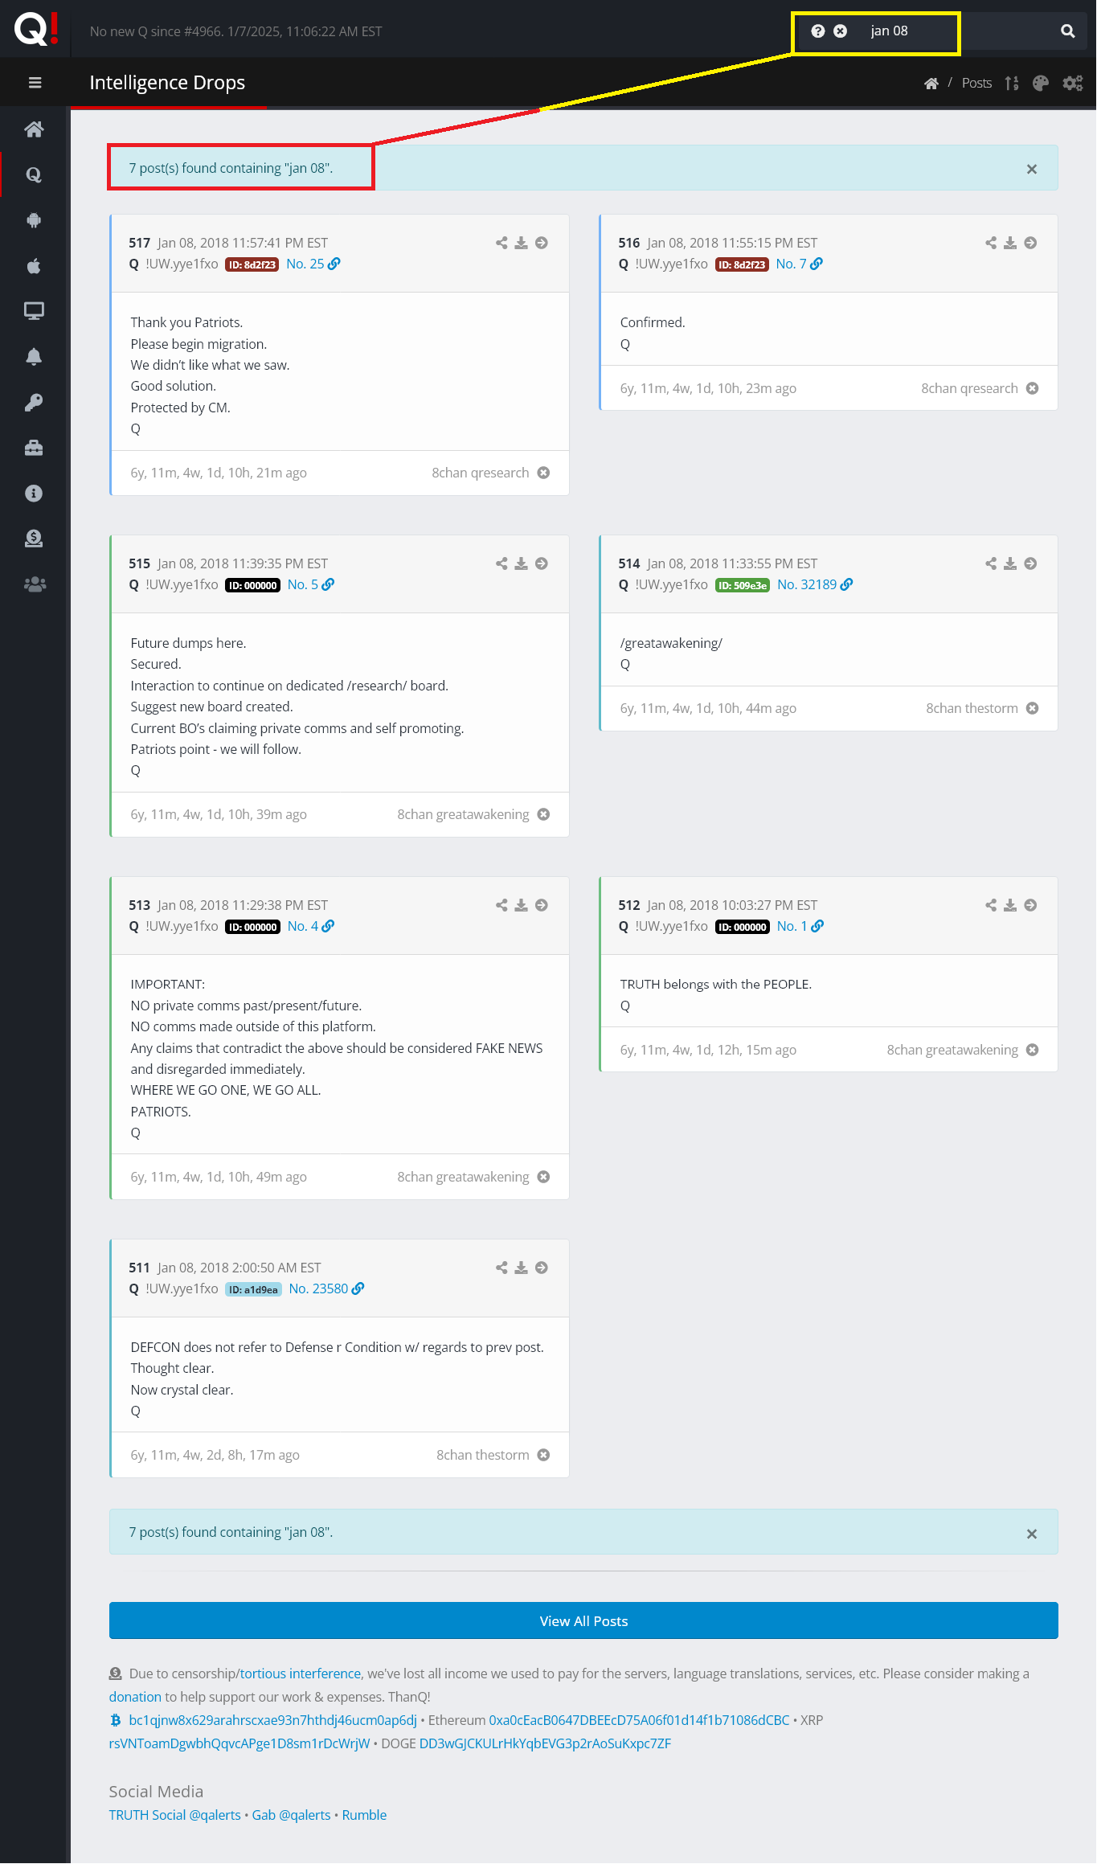
Task: Remove 8chan qresearch filter on post 517
Action: tap(543, 473)
